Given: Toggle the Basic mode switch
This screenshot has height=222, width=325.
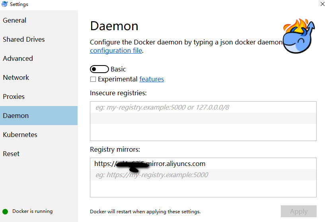Looking at the screenshot, I should coord(99,69).
